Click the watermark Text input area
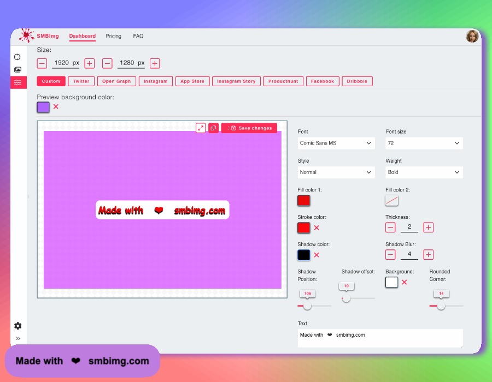Image resolution: width=492 pixels, height=382 pixels. pos(380,338)
